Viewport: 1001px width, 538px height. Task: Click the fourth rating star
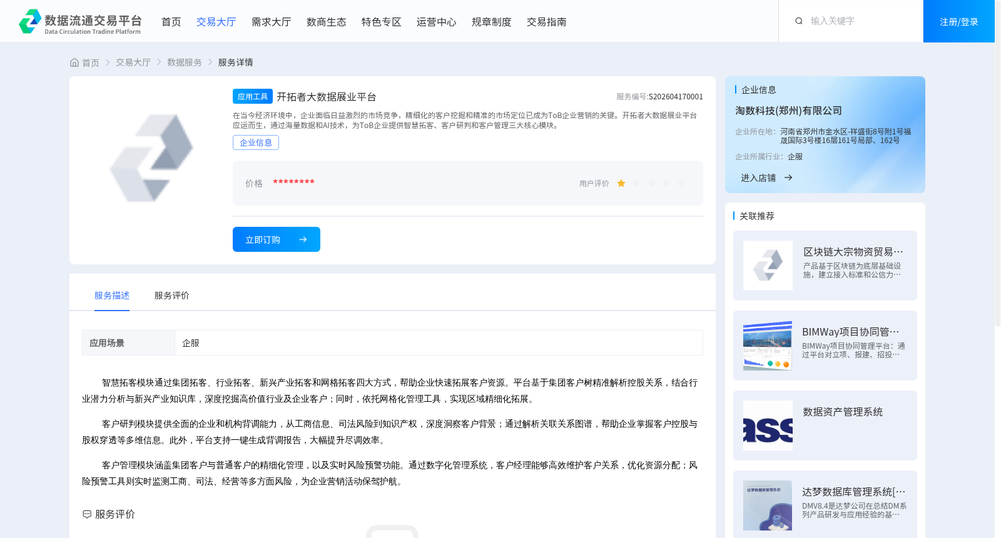666,183
